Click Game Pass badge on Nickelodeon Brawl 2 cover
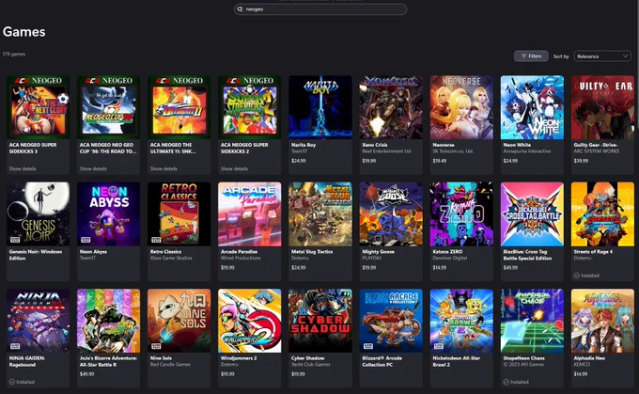Viewport: 639px width, 394px height. [x=439, y=346]
